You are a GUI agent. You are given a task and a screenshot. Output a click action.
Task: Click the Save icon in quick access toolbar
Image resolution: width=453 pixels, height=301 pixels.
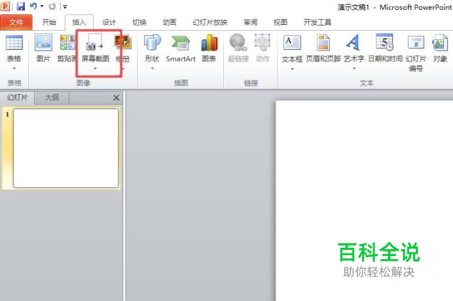point(20,6)
